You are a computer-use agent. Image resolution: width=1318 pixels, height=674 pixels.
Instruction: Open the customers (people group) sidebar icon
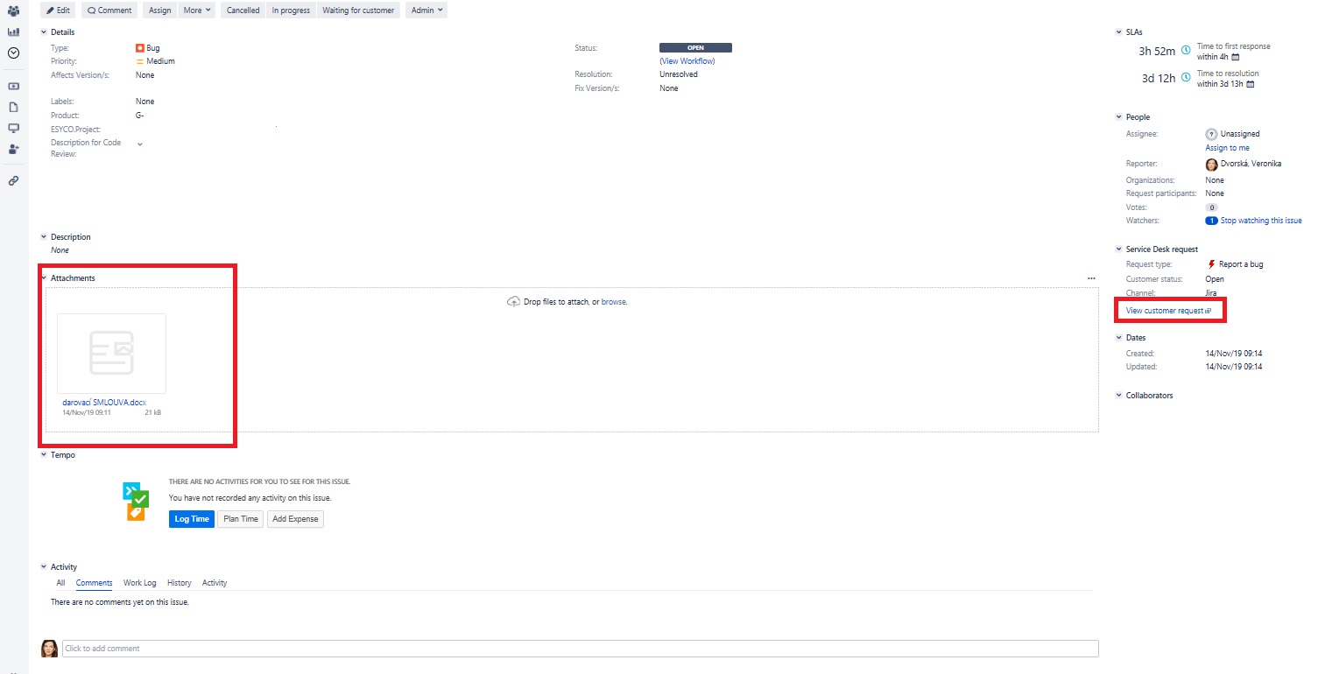coord(13,11)
